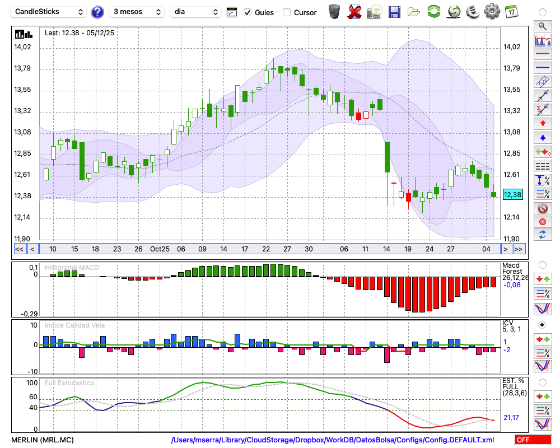Click the small chart window icon beside 'dia'
The image size is (560, 448).
[x=232, y=12]
